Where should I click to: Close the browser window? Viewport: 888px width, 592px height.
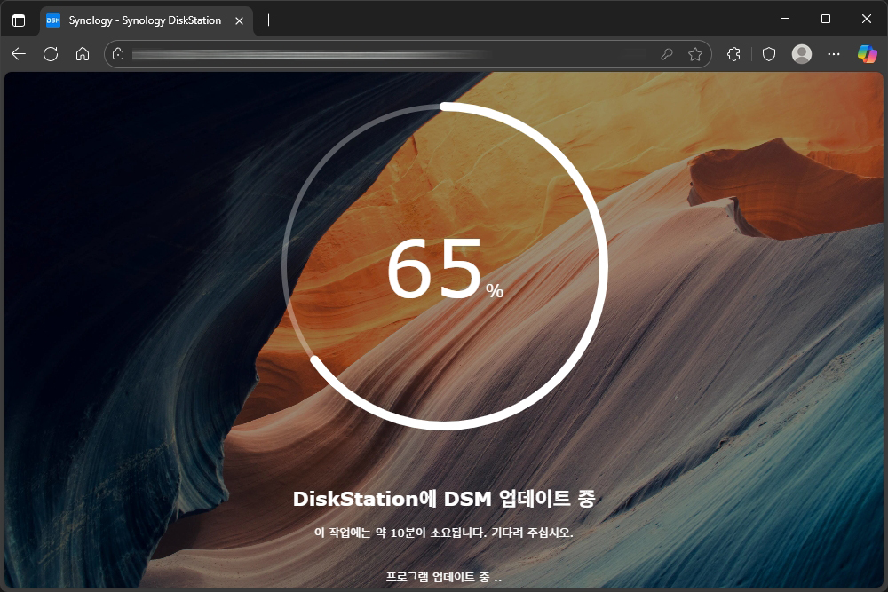[x=867, y=19]
